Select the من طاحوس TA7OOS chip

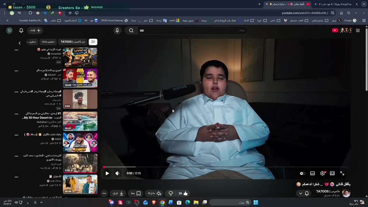tap(73, 42)
